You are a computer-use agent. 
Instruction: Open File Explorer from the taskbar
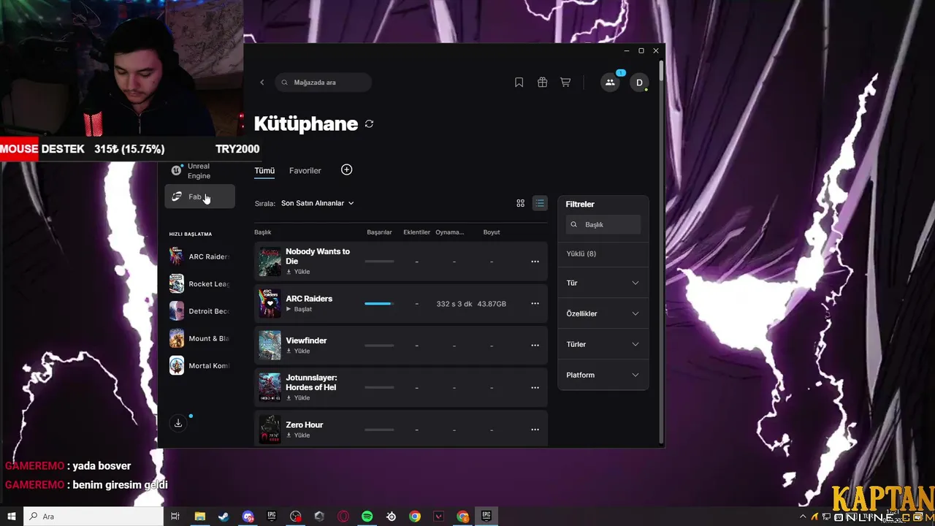pyautogui.click(x=199, y=517)
